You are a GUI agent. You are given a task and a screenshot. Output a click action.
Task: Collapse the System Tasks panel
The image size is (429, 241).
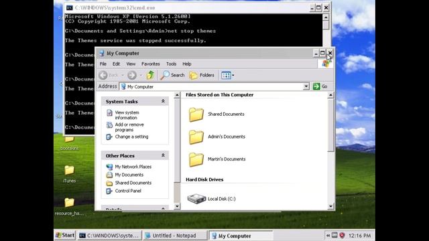[163, 101]
